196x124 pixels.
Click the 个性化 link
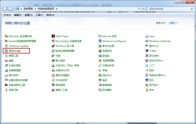click(x=153, y=51)
